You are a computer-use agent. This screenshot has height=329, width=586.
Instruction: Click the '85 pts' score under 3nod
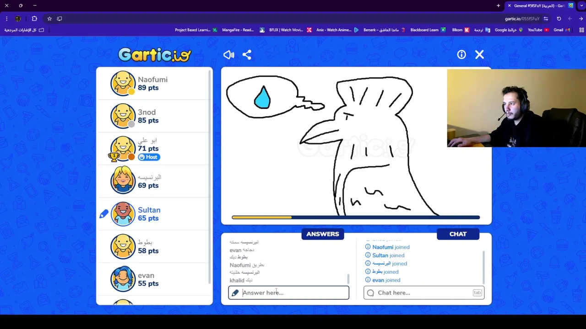tap(148, 121)
